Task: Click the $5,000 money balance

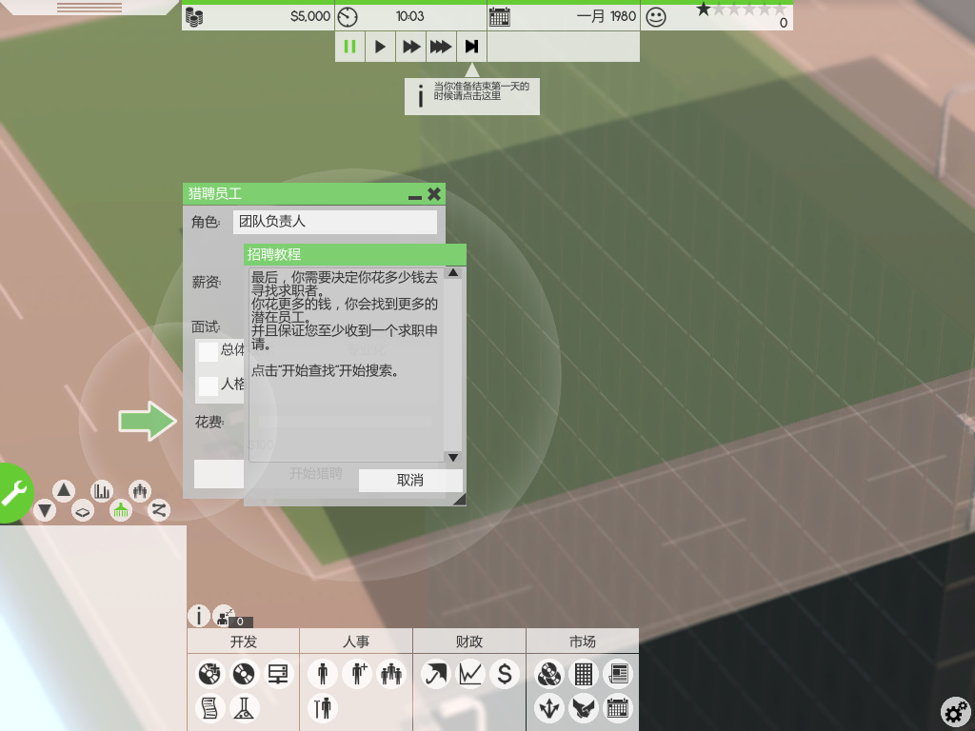Action: pyautogui.click(x=309, y=17)
